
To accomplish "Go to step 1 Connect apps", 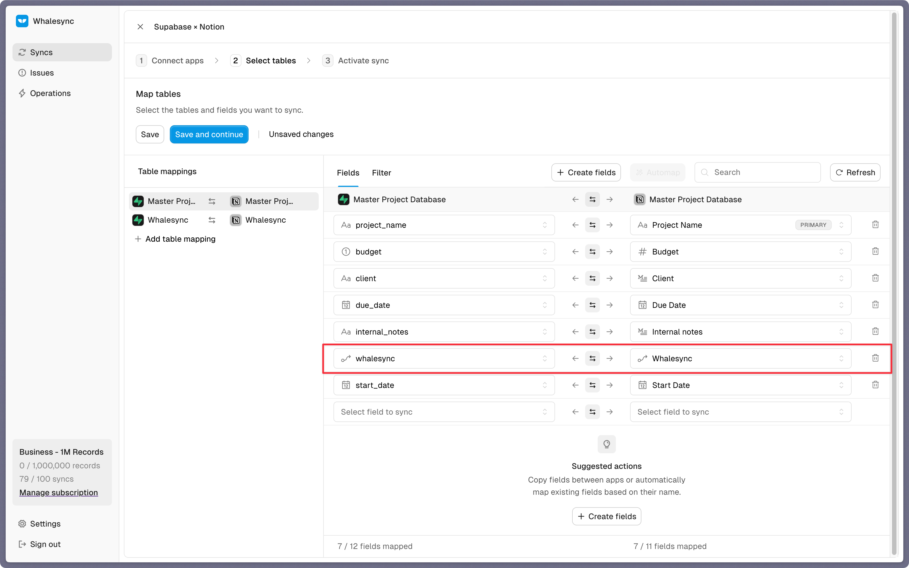I will (170, 60).
